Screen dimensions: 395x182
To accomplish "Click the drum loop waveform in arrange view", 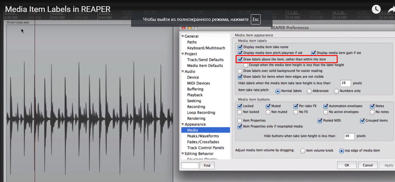I will point(89,119).
